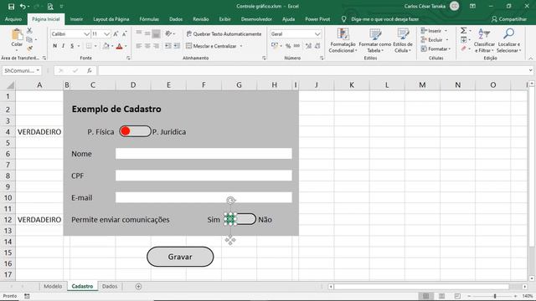Open the number format Geral dropdown

tap(317, 33)
